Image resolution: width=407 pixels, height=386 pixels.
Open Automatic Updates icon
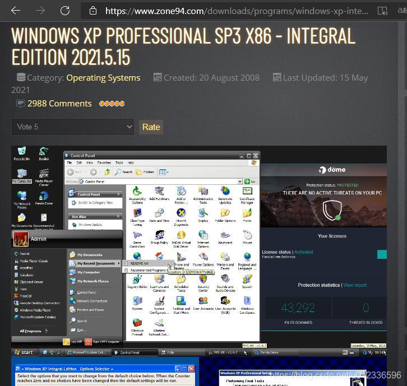[x=225, y=196]
